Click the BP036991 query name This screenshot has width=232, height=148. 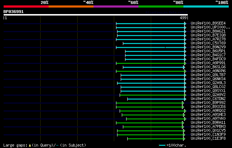[x=13, y=12]
